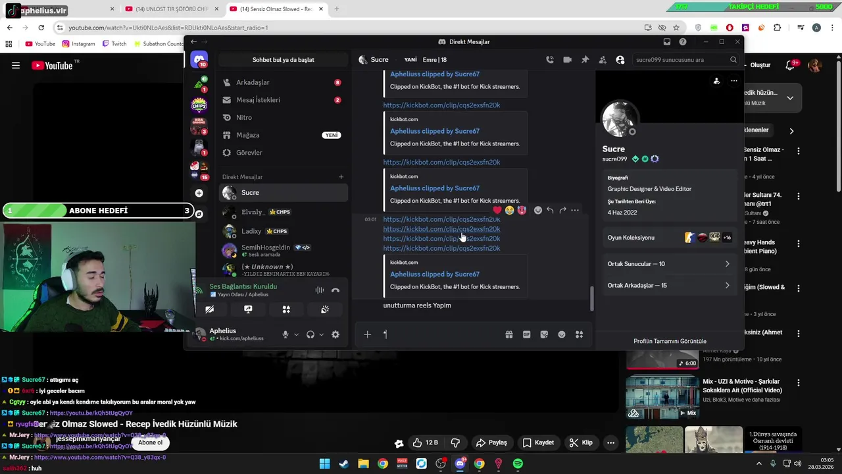Open the soundboard in voice panel

pos(325,309)
